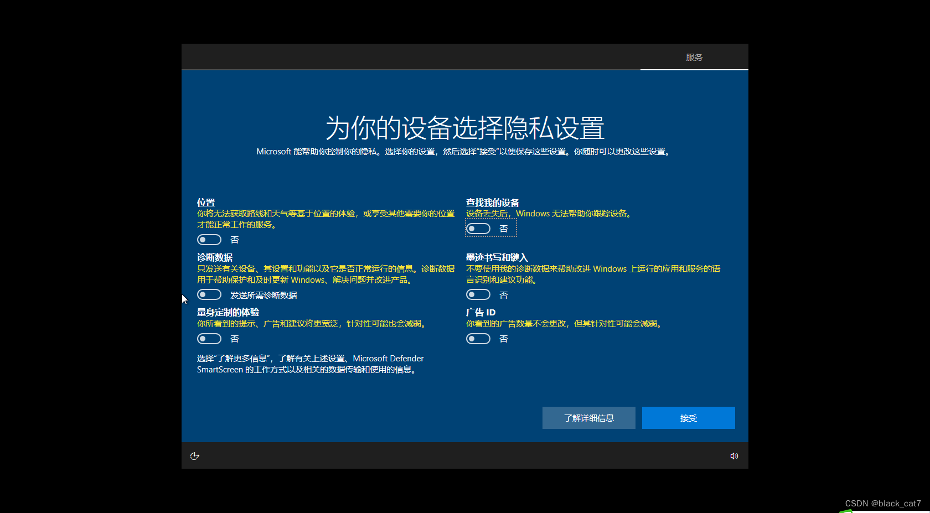930x513 pixels.
Task: Click the 发送所需诊断数据 label
Action: [264, 295]
